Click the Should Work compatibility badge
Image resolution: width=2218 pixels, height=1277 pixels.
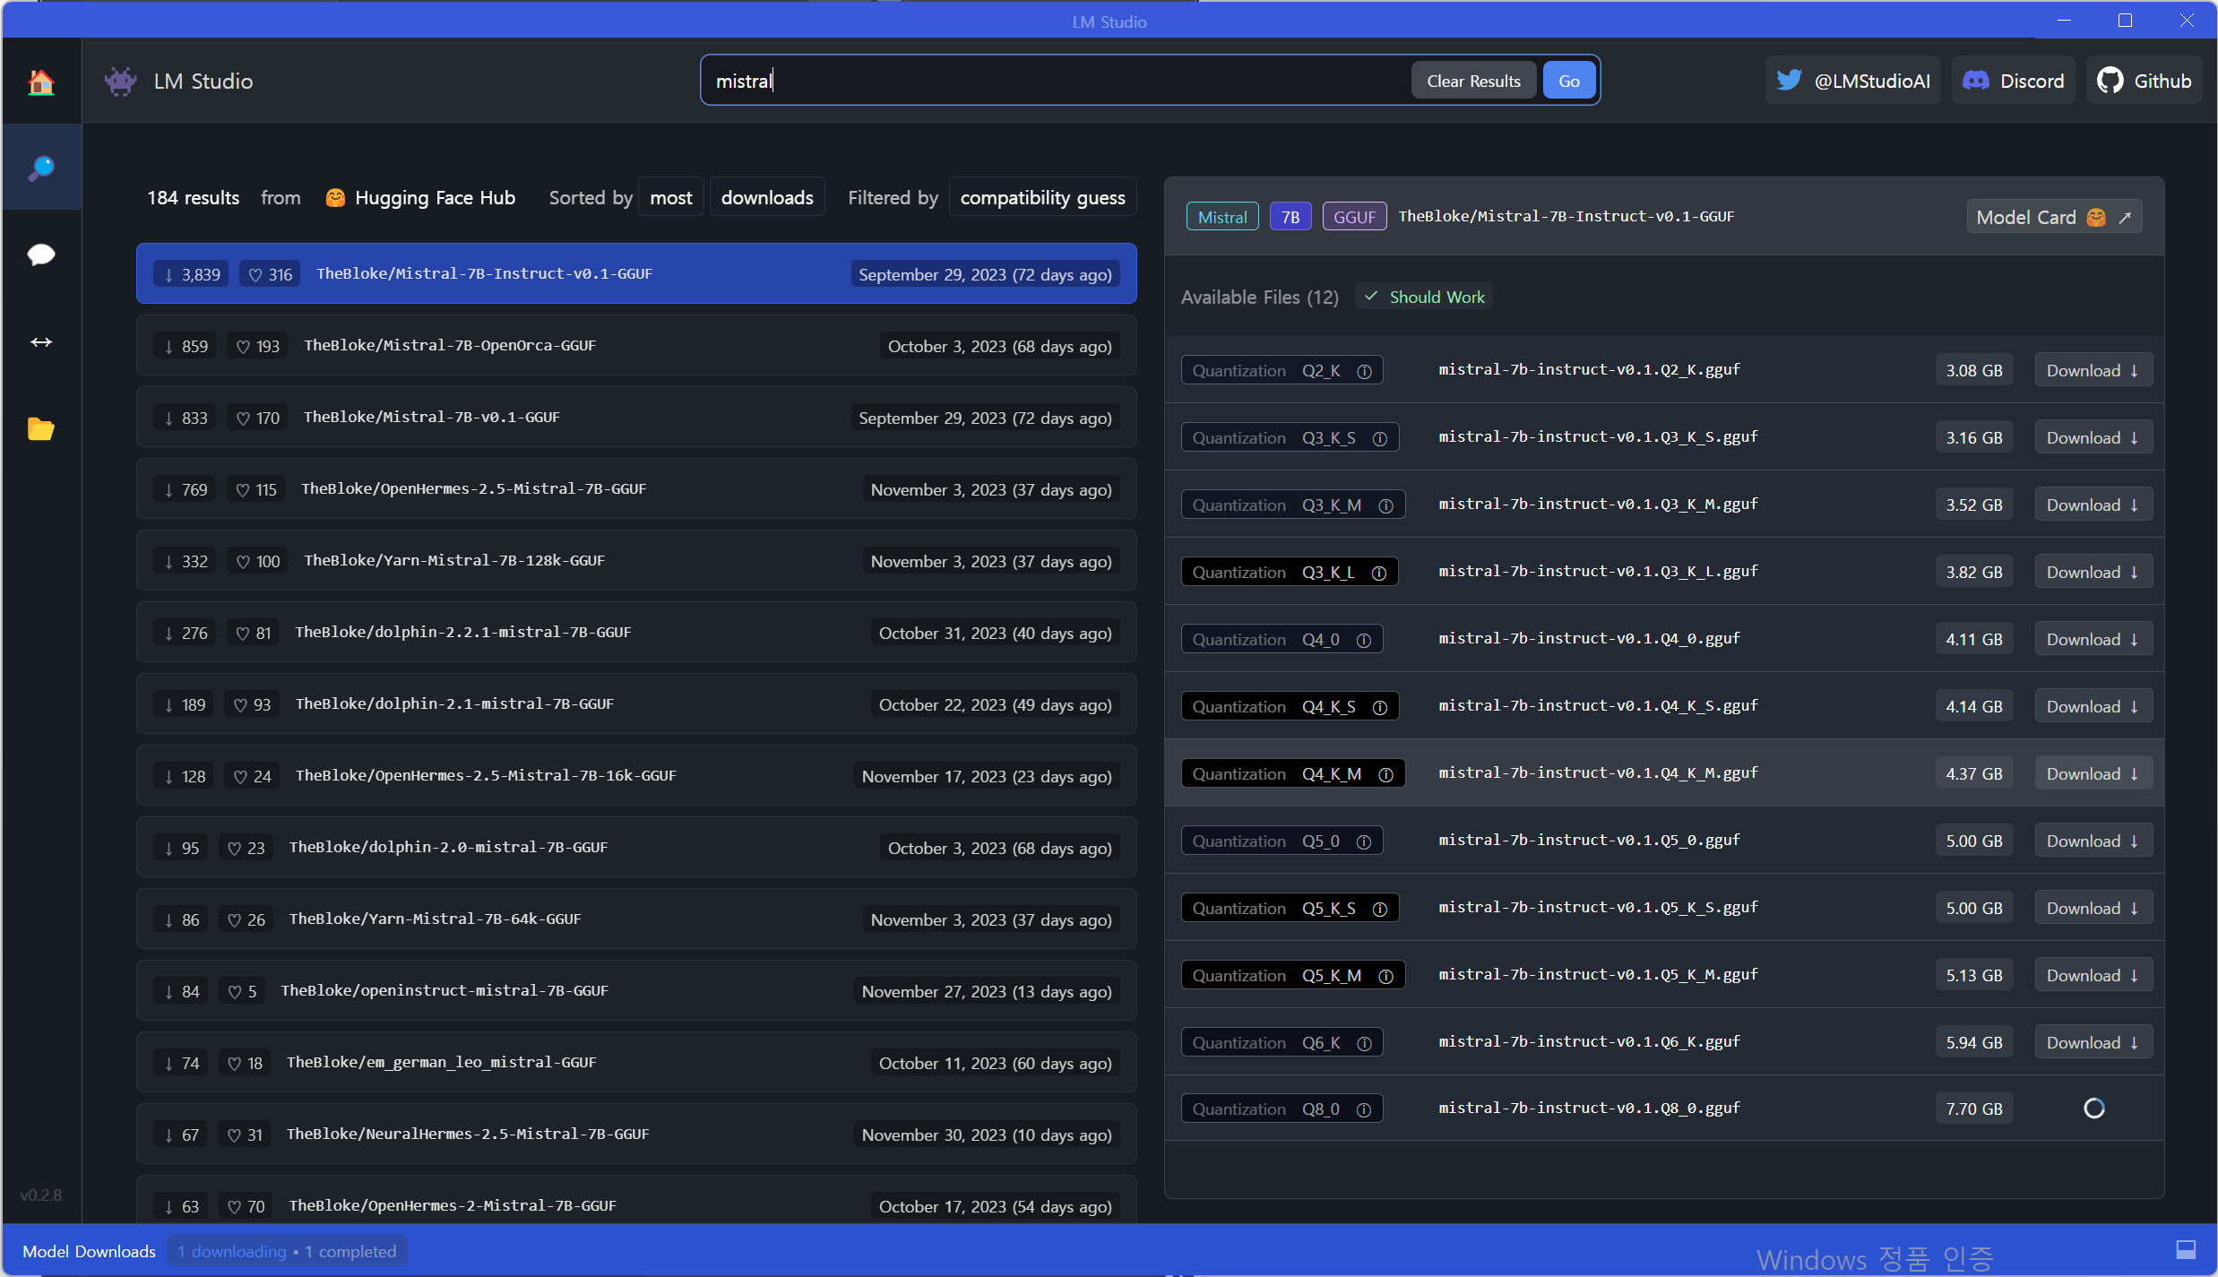click(1425, 297)
